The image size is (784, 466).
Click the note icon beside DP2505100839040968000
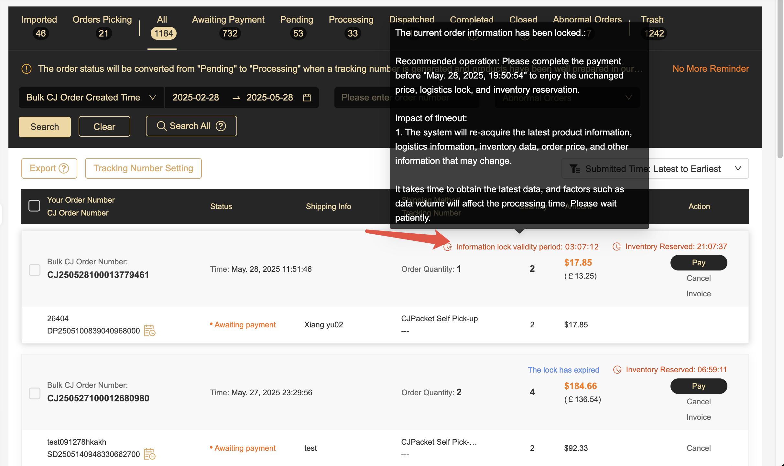[150, 331]
